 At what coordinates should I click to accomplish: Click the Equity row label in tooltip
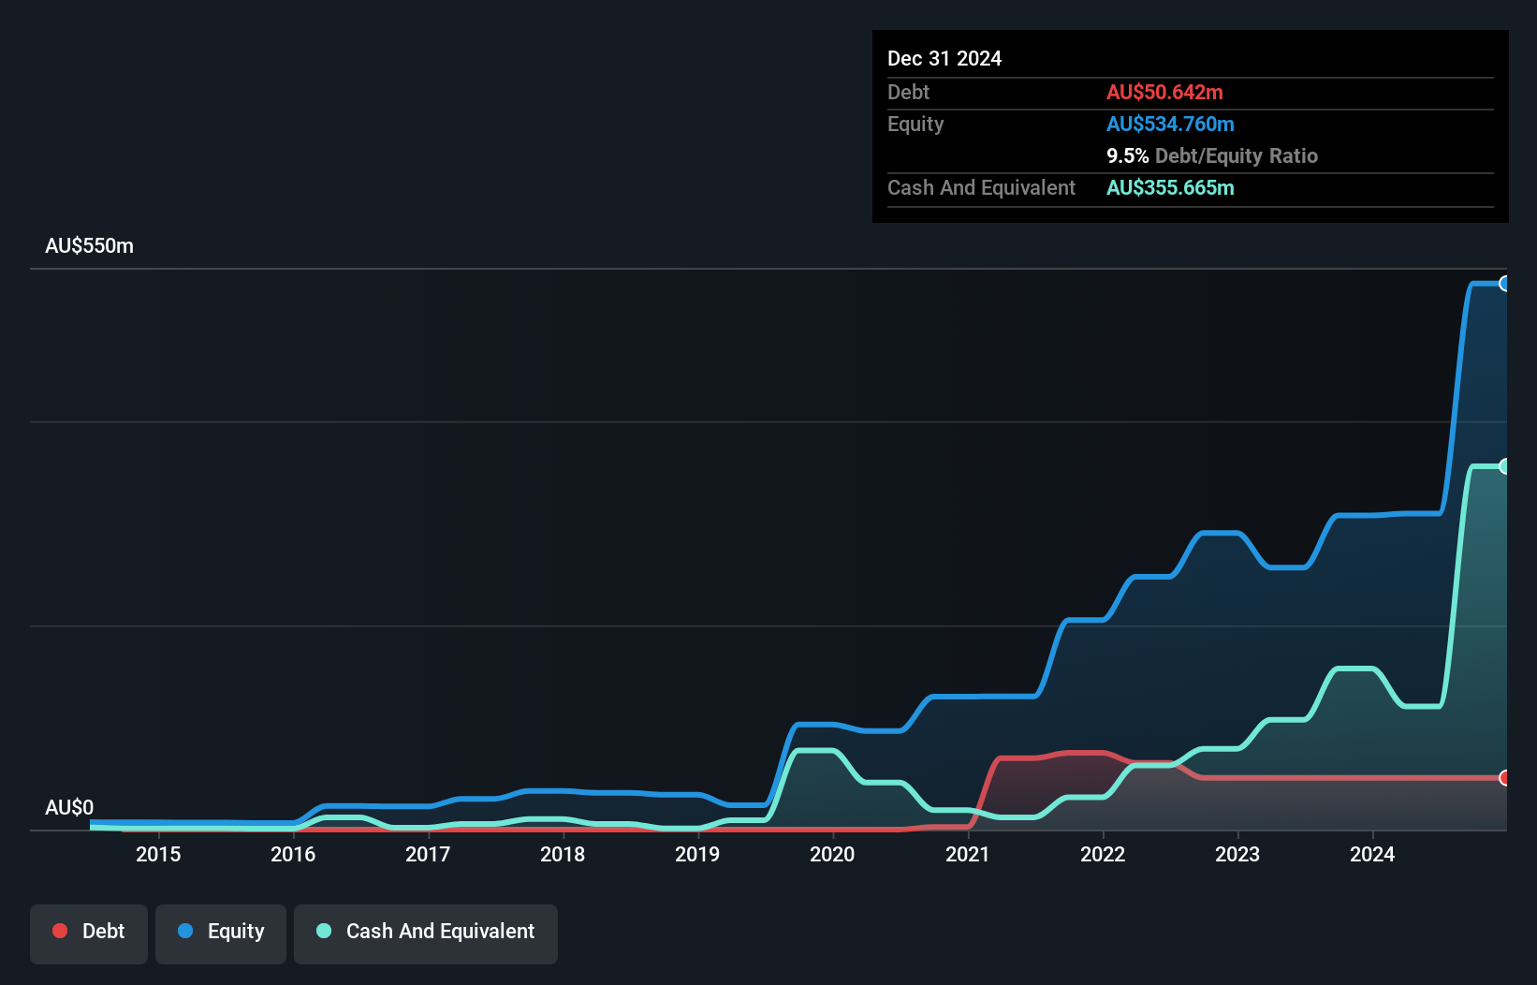click(915, 124)
